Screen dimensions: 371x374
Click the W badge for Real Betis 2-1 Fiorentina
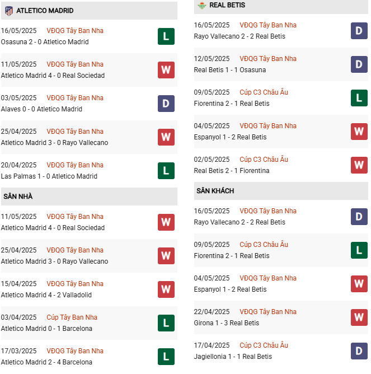tap(359, 165)
